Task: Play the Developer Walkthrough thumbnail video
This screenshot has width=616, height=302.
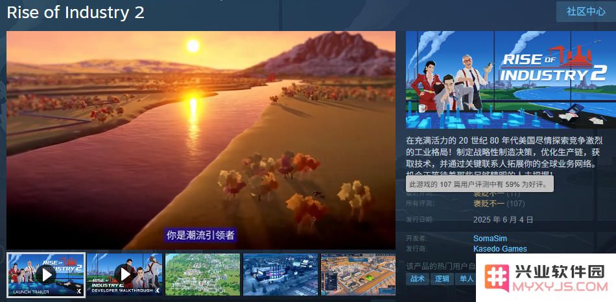Action: click(x=124, y=275)
